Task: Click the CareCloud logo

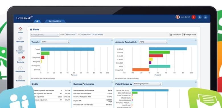Action: coord(24,17)
